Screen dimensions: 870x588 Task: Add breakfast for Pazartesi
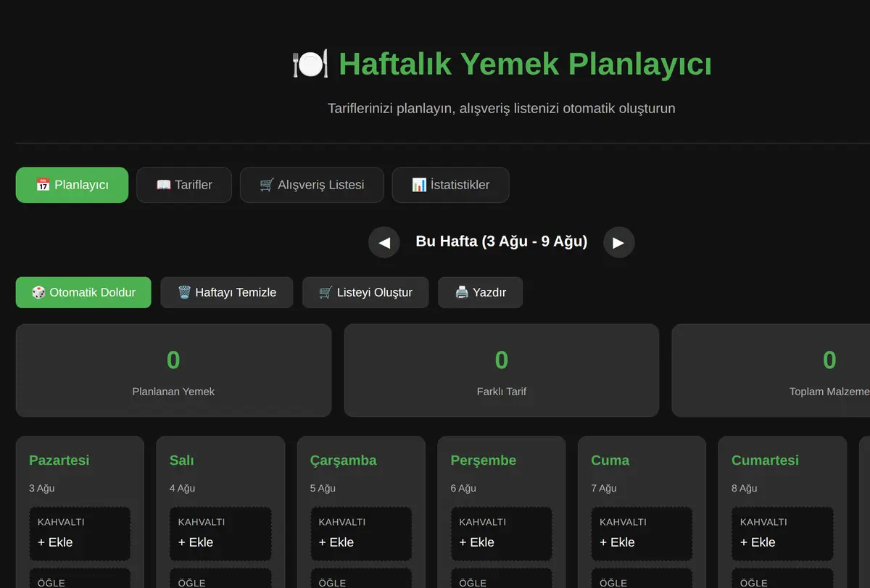[80, 534]
